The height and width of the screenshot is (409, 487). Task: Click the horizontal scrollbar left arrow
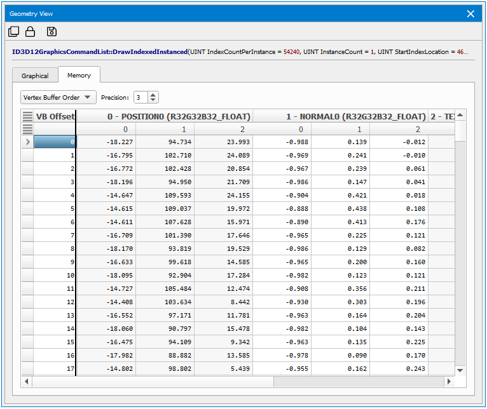pos(27,382)
